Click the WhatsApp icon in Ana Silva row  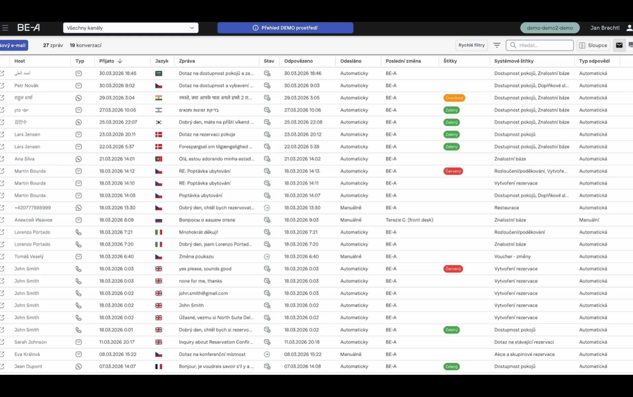pos(79,159)
